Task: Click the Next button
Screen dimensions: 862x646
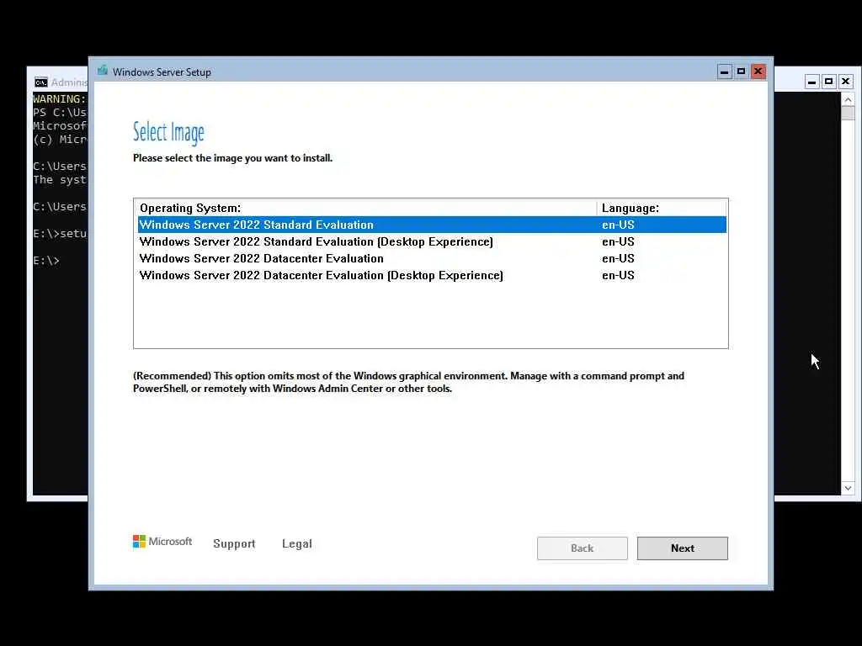Action: pyautogui.click(x=682, y=548)
